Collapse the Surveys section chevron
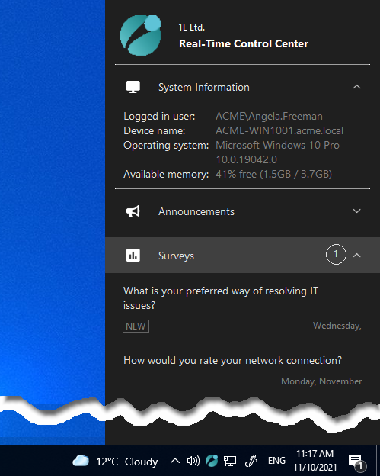380x476 pixels. [x=357, y=256]
